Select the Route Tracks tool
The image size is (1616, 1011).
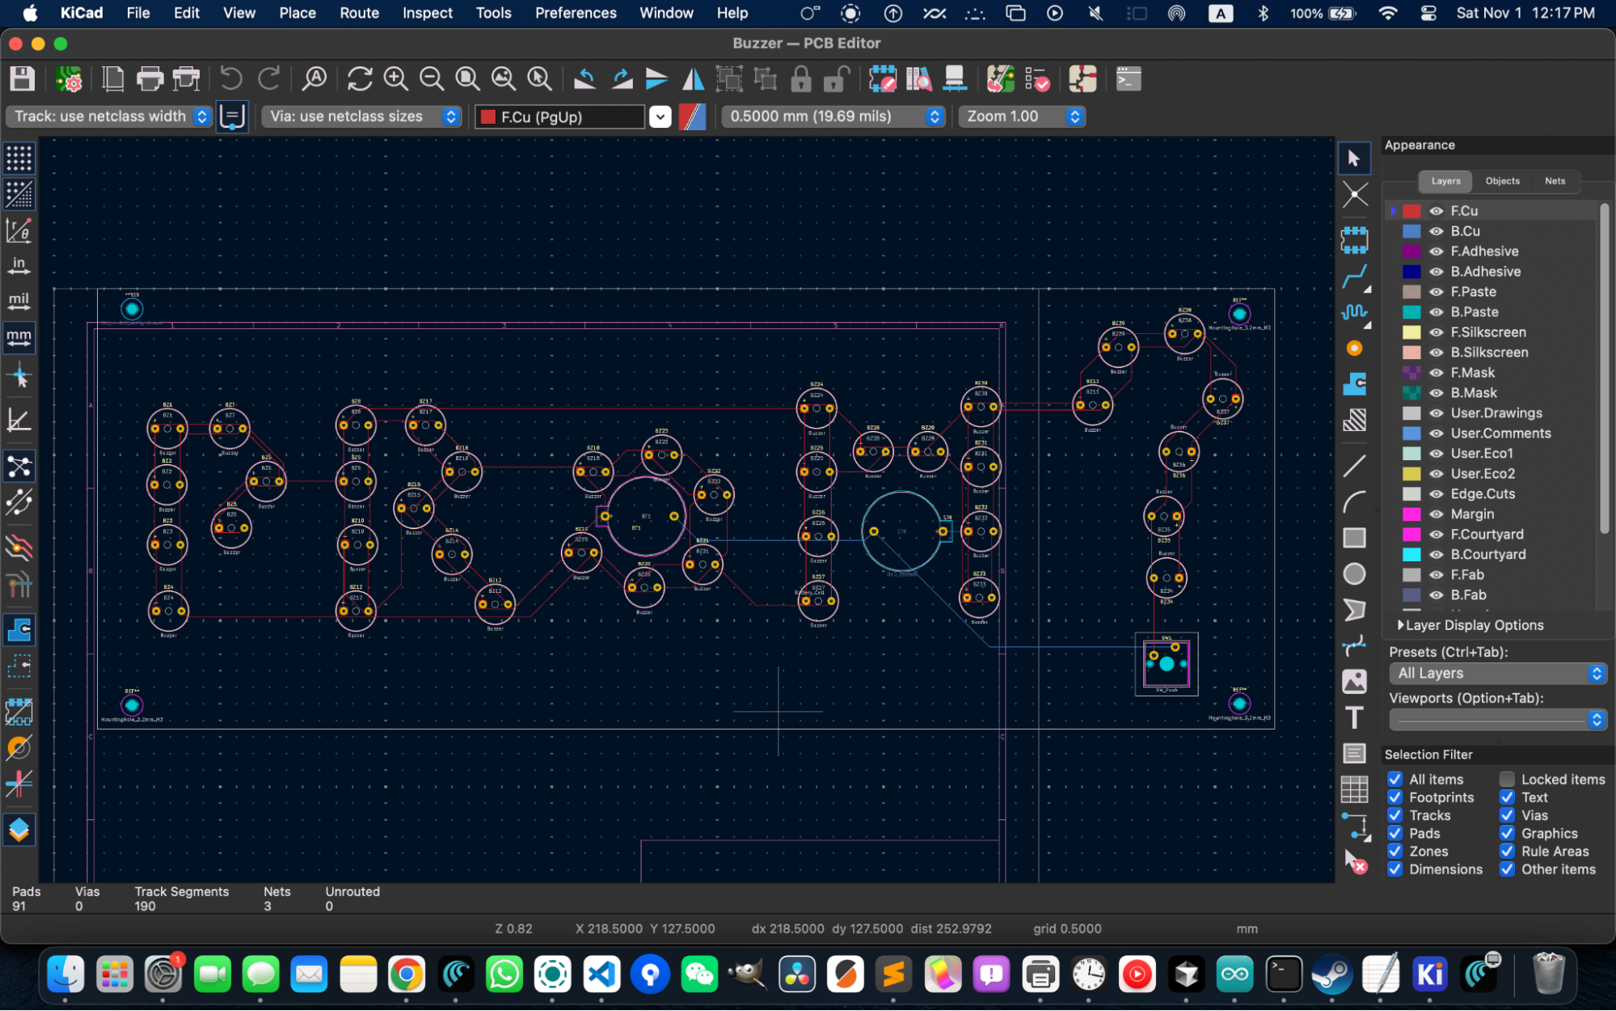pyautogui.click(x=1354, y=277)
